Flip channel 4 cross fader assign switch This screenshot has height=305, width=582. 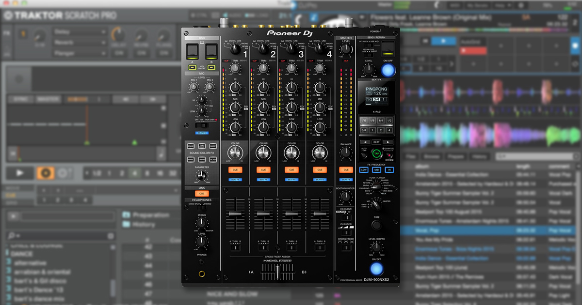[x=319, y=247]
